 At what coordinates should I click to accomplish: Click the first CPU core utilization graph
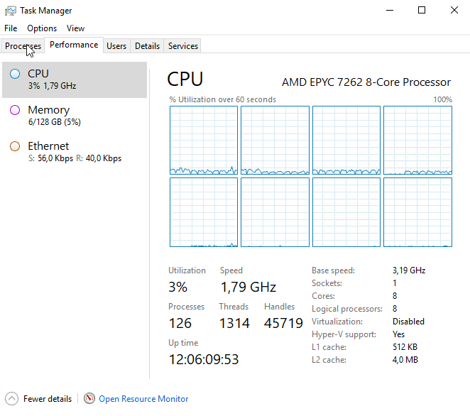pos(204,140)
